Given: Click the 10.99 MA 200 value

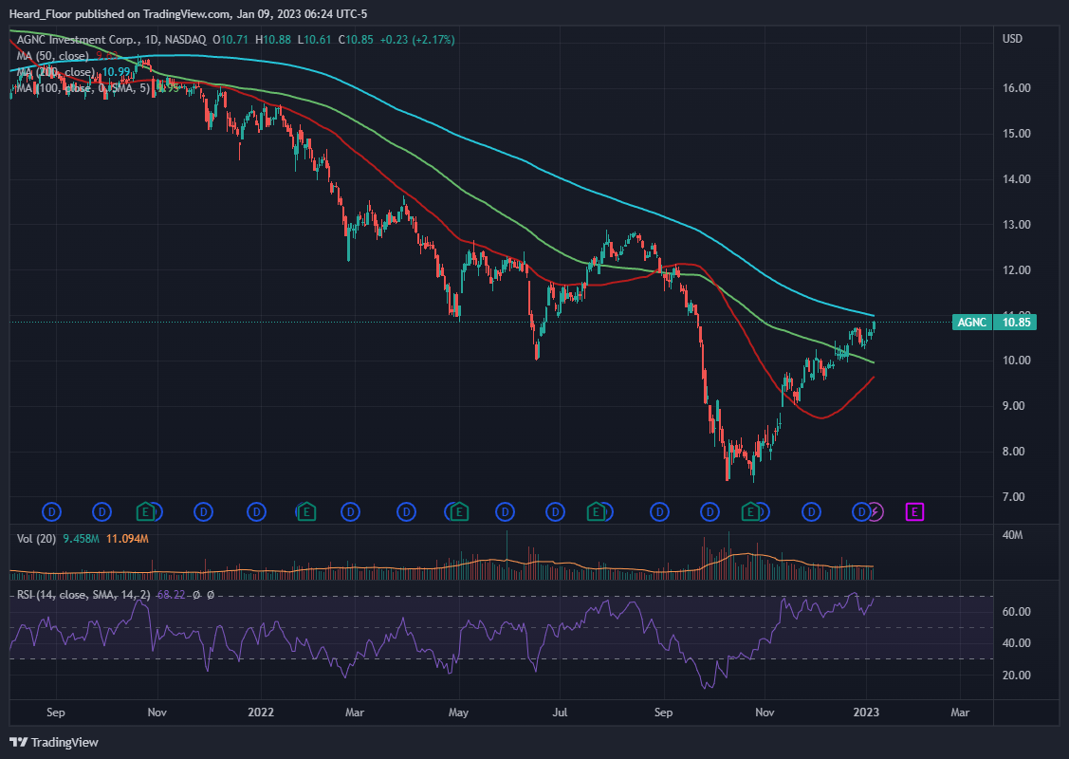Looking at the screenshot, I should click(x=115, y=71).
